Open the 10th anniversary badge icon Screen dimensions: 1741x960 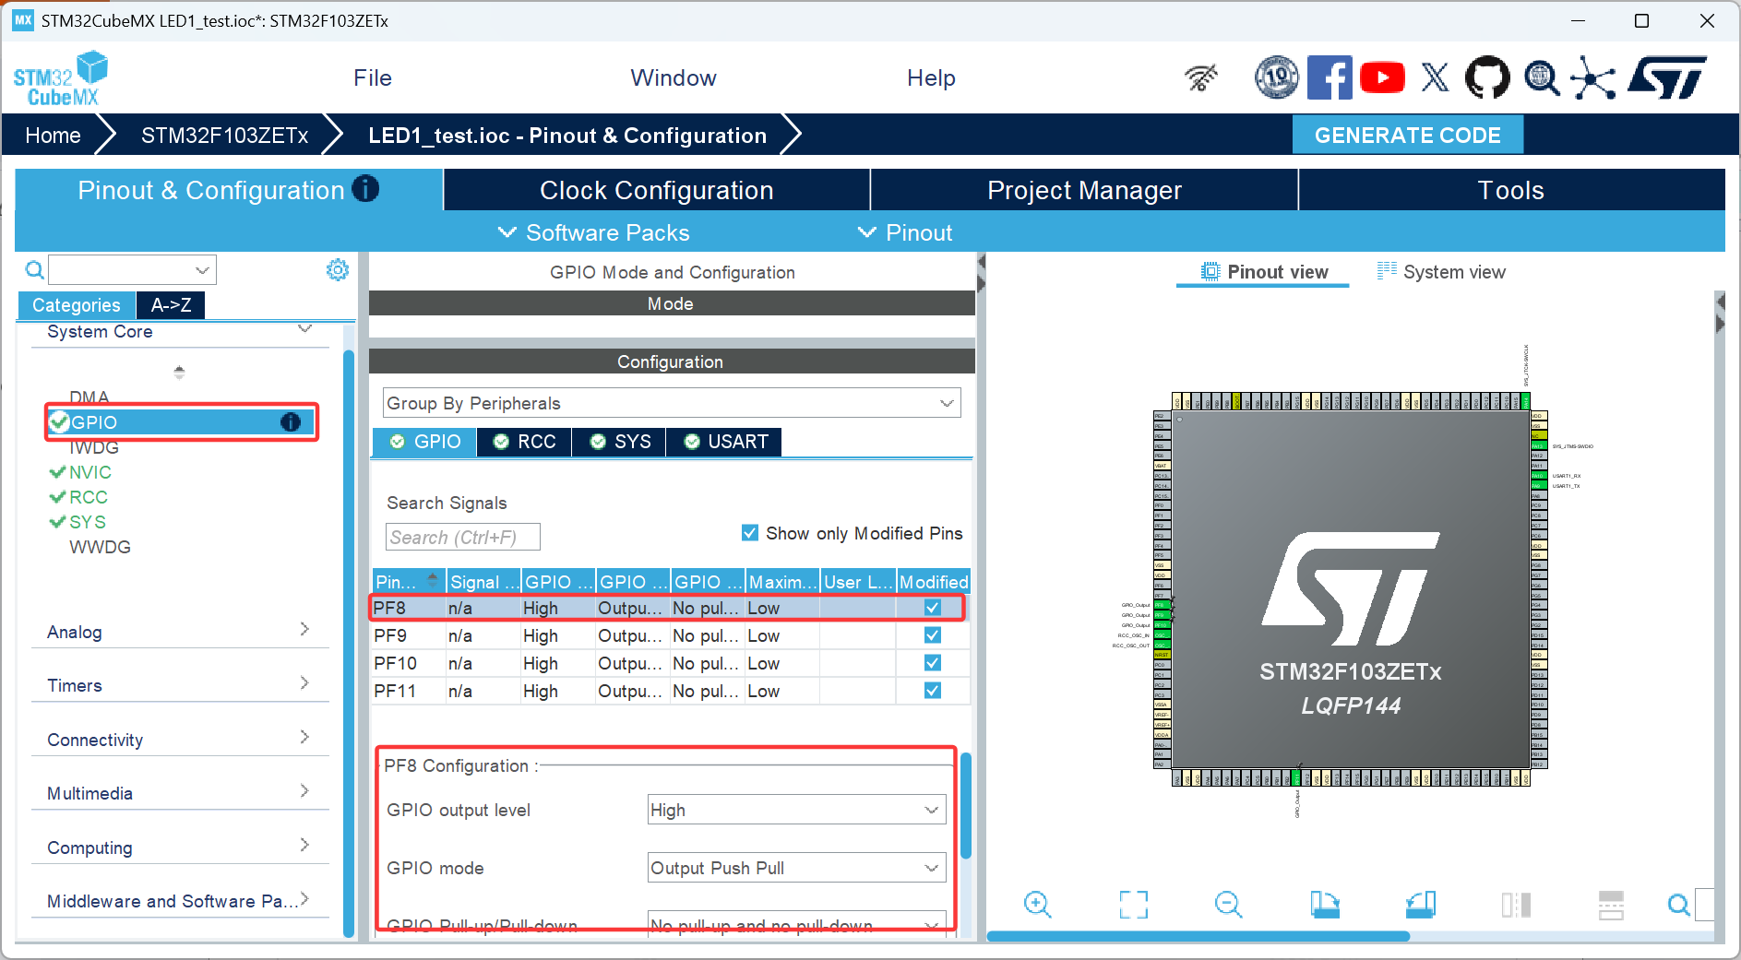click(x=1277, y=77)
